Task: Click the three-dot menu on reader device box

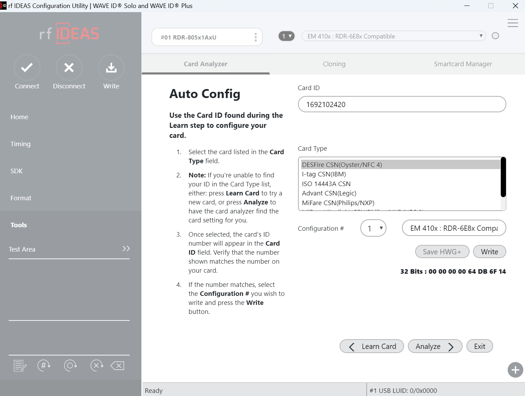Action: [255, 37]
